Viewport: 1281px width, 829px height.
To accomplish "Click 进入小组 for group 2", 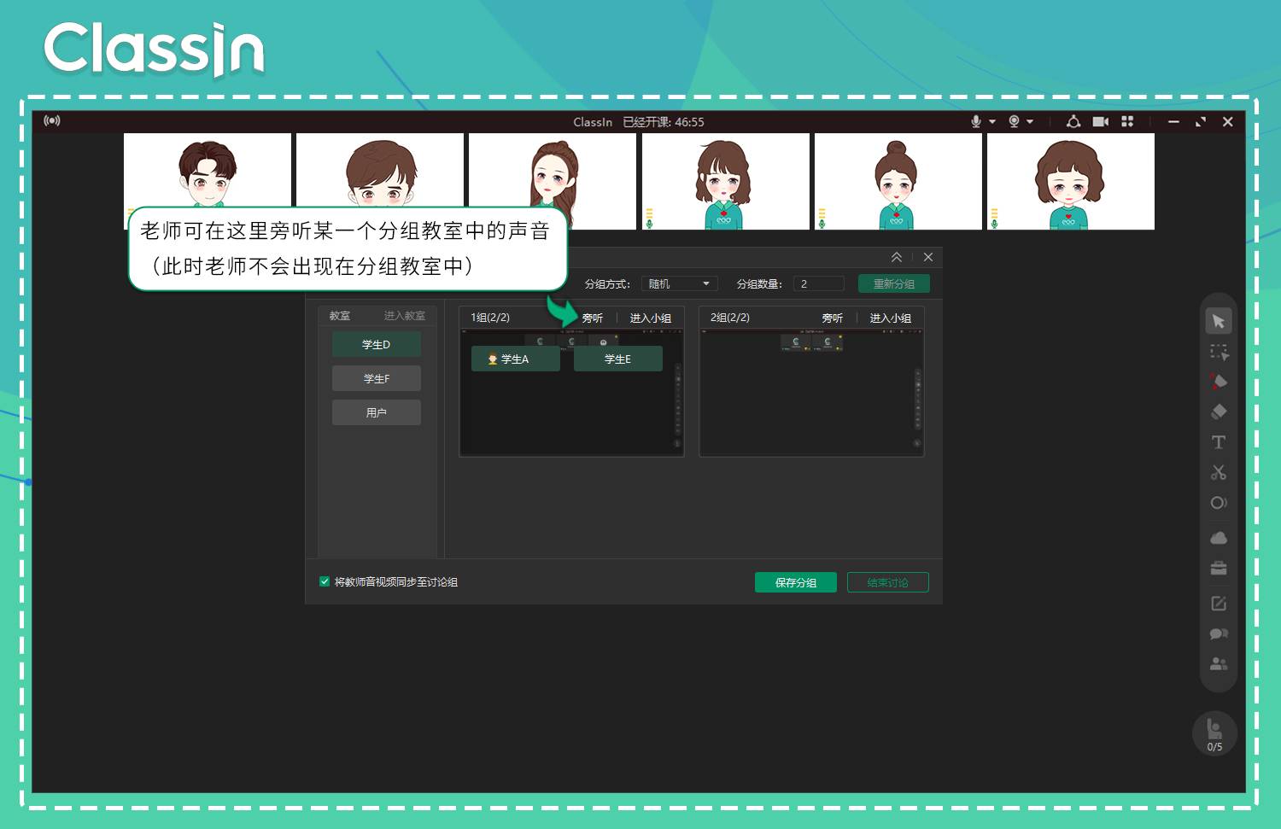I will [x=891, y=318].
